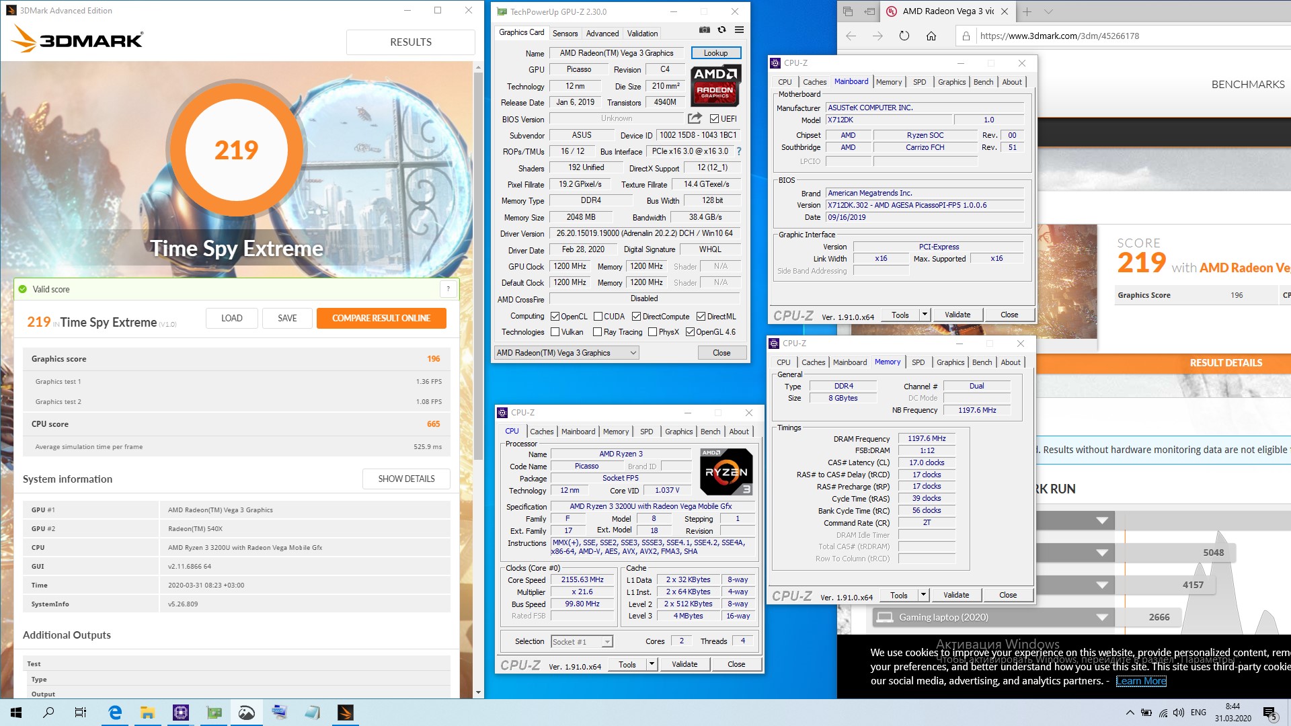1291x726 pixels.
Task: Open SPD tab in CPU-Z Mainboard window
Action: pyautogui.click(x=919, y=82)
